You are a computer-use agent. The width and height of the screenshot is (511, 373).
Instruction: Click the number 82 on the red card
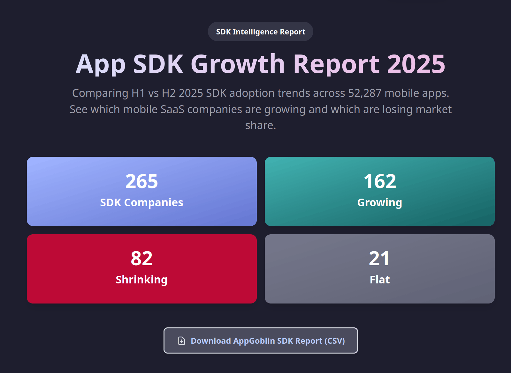click(141, 259)
